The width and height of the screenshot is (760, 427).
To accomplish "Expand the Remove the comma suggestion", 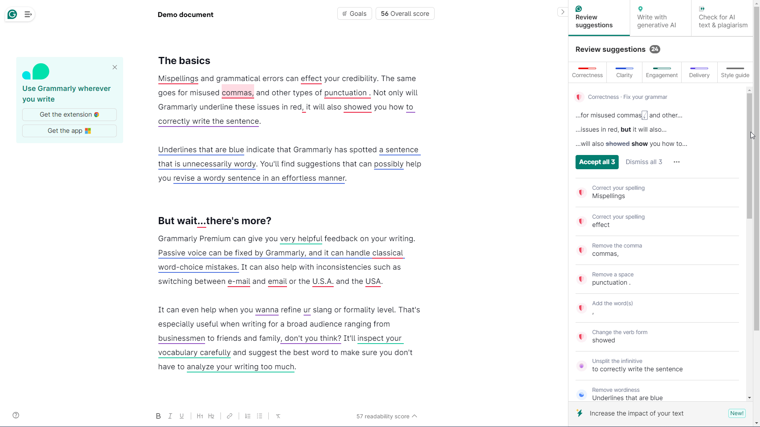I will 657,250.
